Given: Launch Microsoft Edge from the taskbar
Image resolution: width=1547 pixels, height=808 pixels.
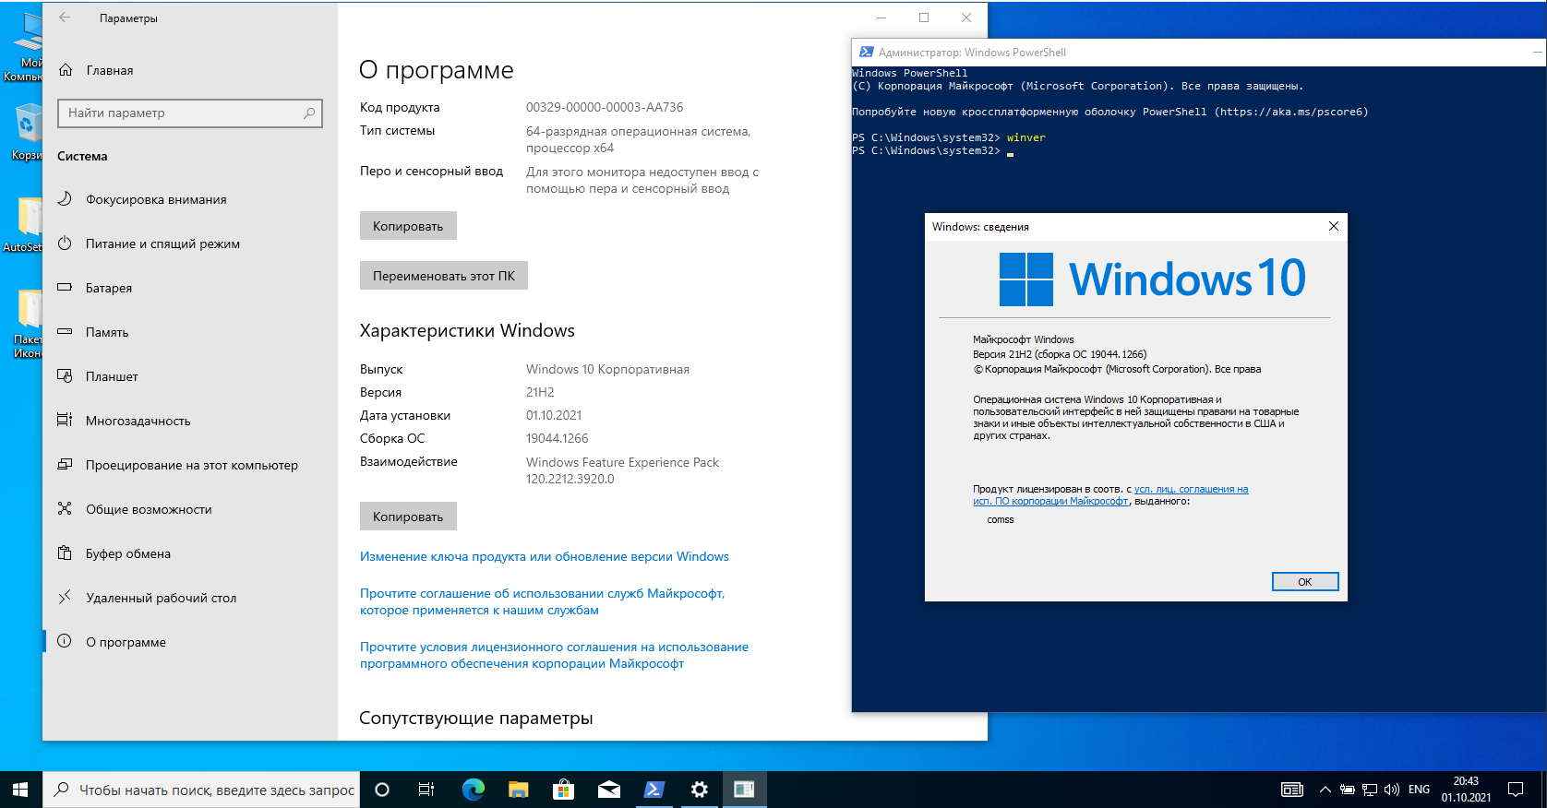Looking at the screenshot, I should pyautogui.click(x=474, y=790).
